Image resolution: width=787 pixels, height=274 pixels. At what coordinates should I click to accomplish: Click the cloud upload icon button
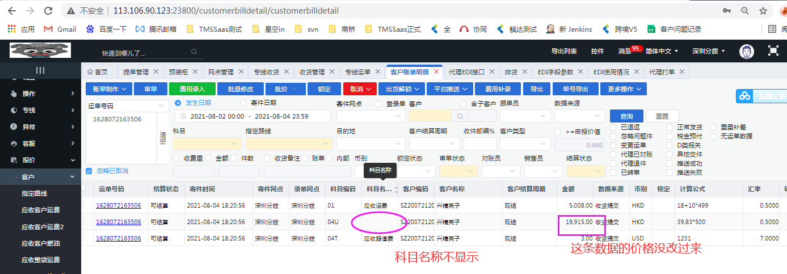tap(744, 96)
